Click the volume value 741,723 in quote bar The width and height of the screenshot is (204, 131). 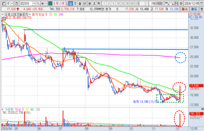[55, 9]
